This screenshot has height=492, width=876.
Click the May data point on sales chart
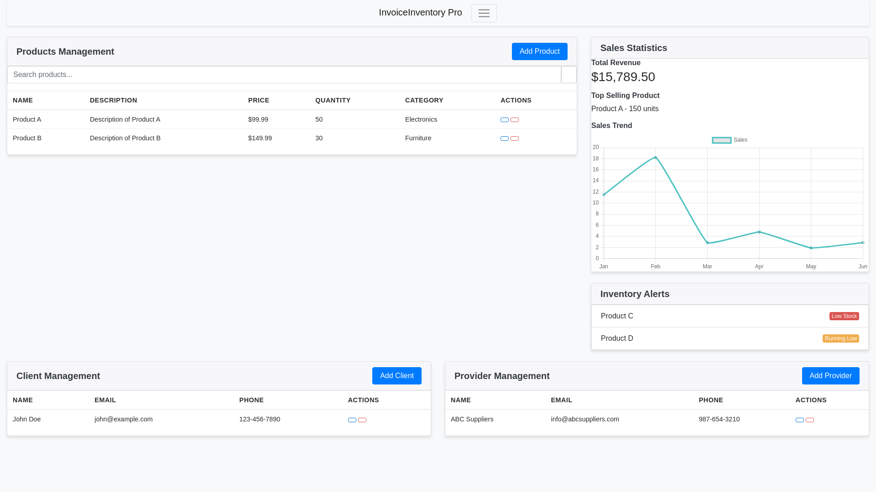811,248
